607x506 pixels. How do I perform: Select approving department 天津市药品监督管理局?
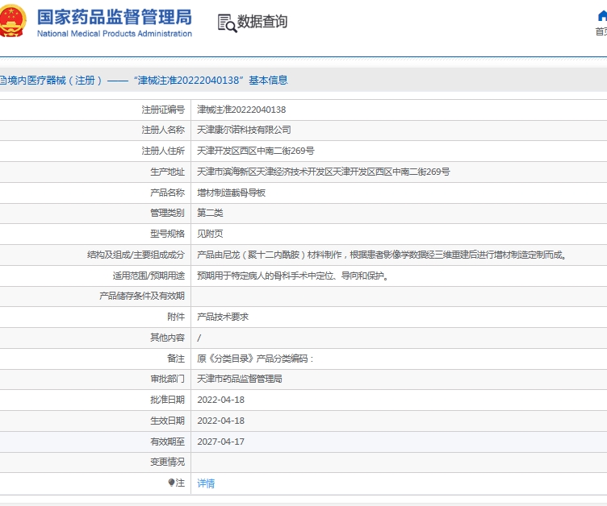(240, 379)
